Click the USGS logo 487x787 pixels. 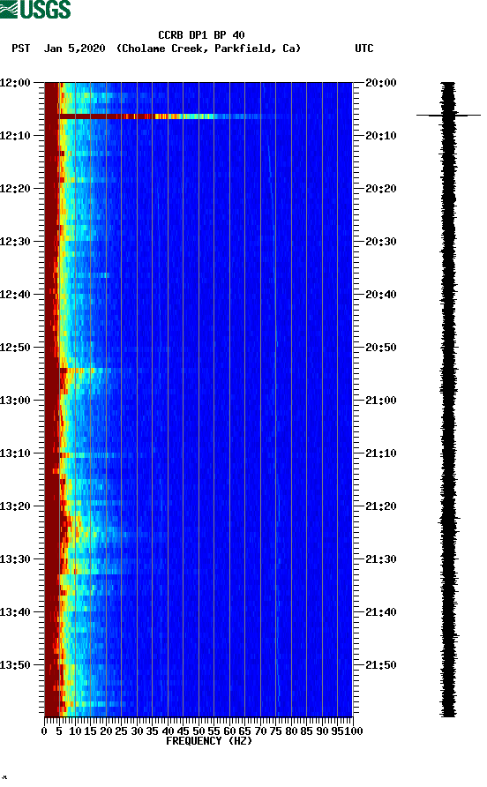tap(35, 9)
